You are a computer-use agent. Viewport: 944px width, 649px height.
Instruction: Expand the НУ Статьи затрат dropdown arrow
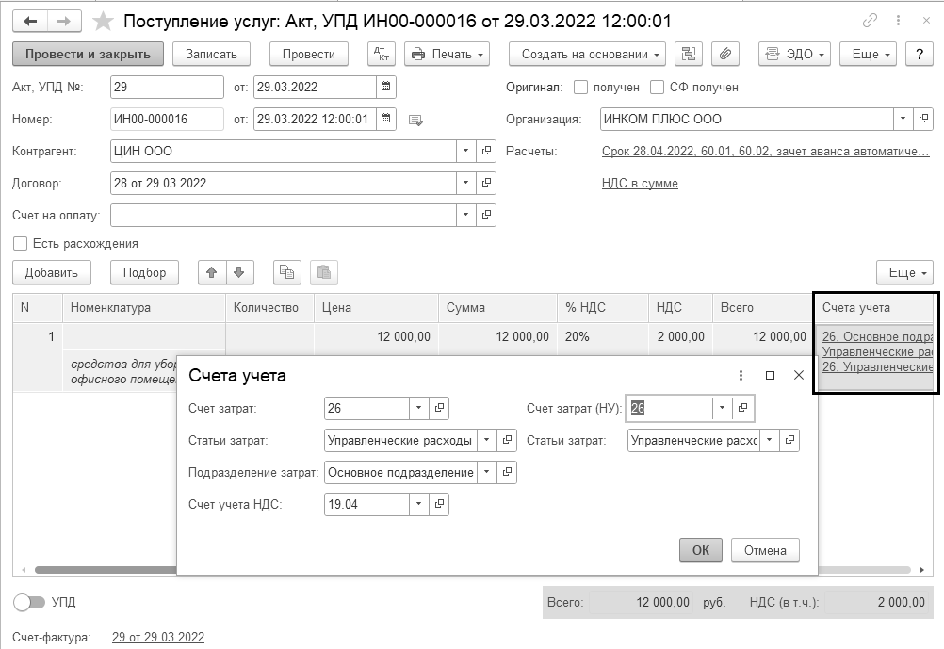(x=769, y=440)
